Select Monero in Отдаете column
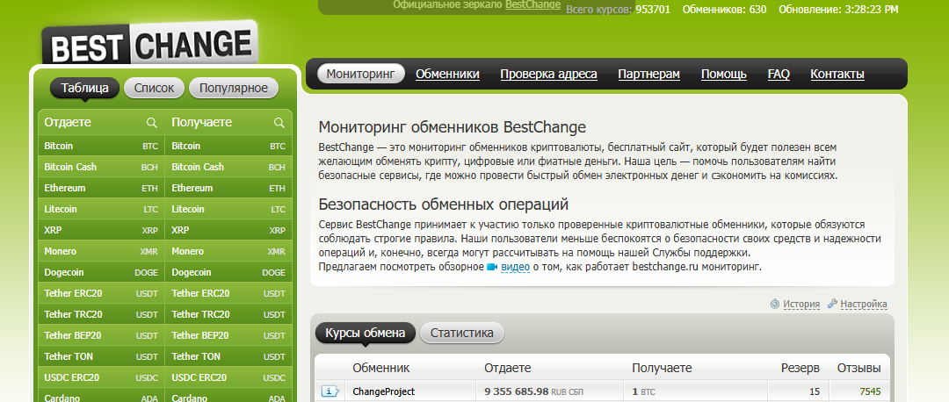 coord(101,252)
